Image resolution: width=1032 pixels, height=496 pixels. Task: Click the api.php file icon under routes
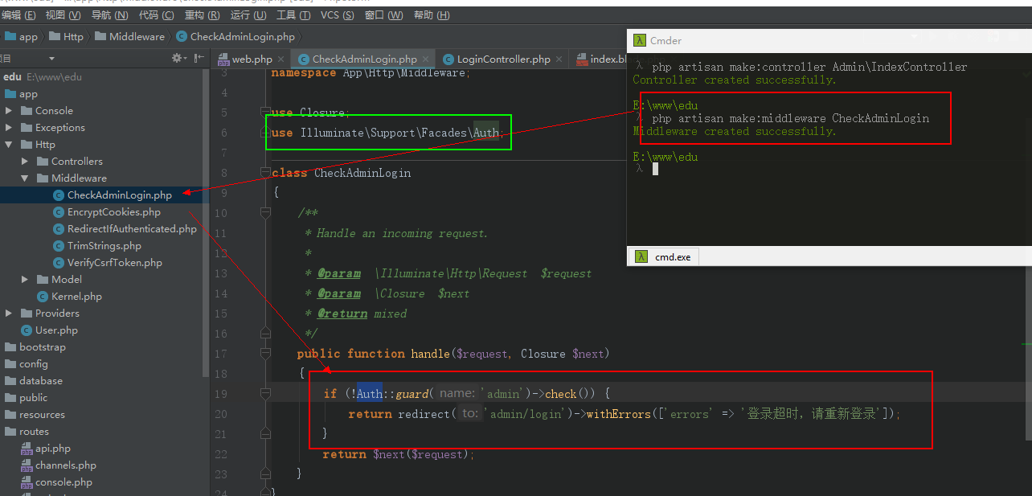[x=26, y=449]
